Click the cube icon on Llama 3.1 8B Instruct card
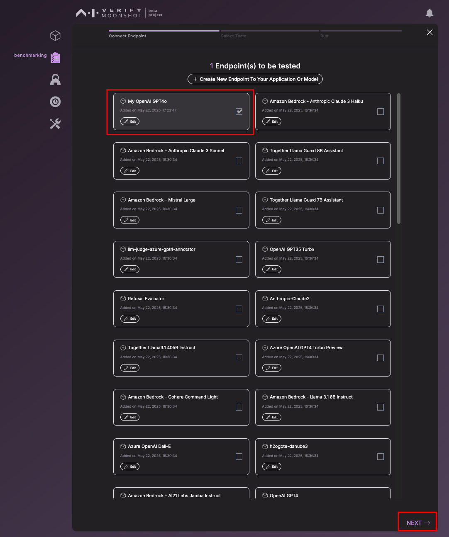The height and width of the screenshot is (537, 449). (x=265, y=397)
